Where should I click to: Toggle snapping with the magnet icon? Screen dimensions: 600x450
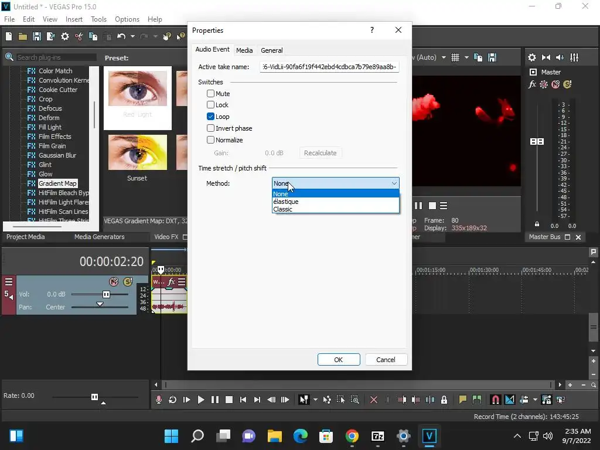495,400
